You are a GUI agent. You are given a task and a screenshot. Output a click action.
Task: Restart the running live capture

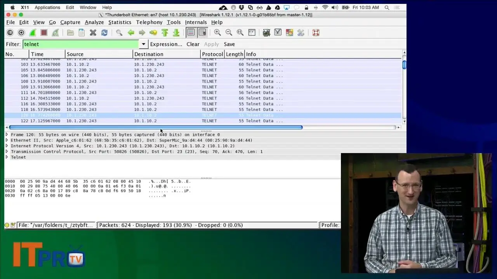[55, 33]
